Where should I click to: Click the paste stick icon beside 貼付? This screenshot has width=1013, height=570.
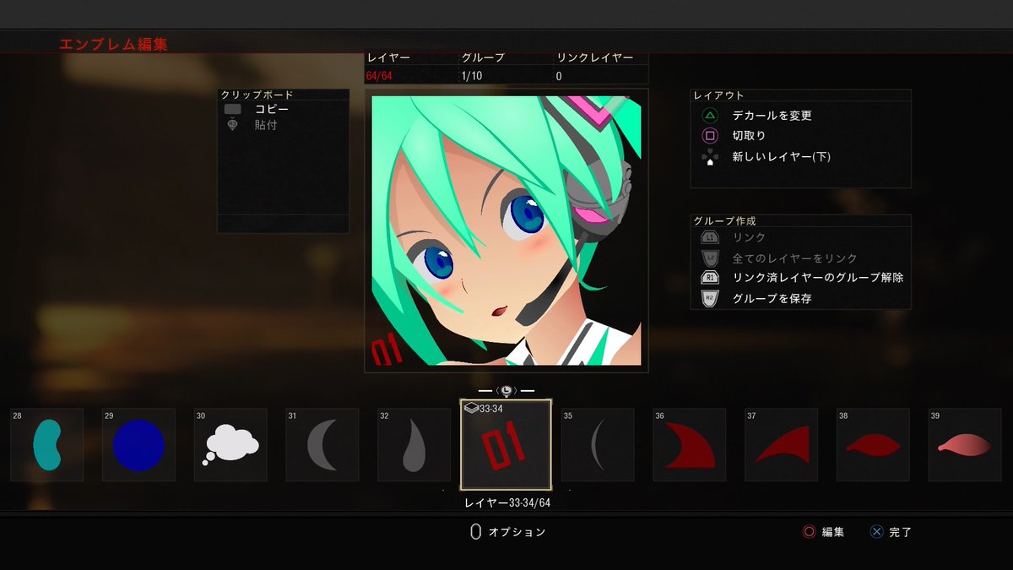point(233,125)
